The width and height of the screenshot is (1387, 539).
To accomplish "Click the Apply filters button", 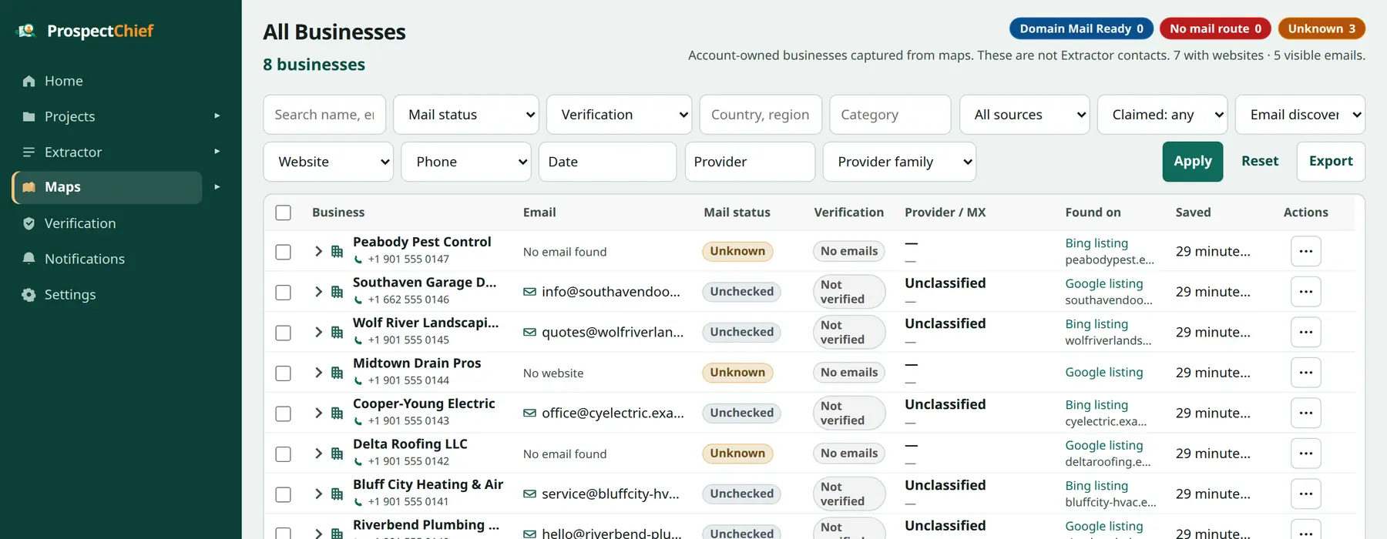I will coord(1193,162).
